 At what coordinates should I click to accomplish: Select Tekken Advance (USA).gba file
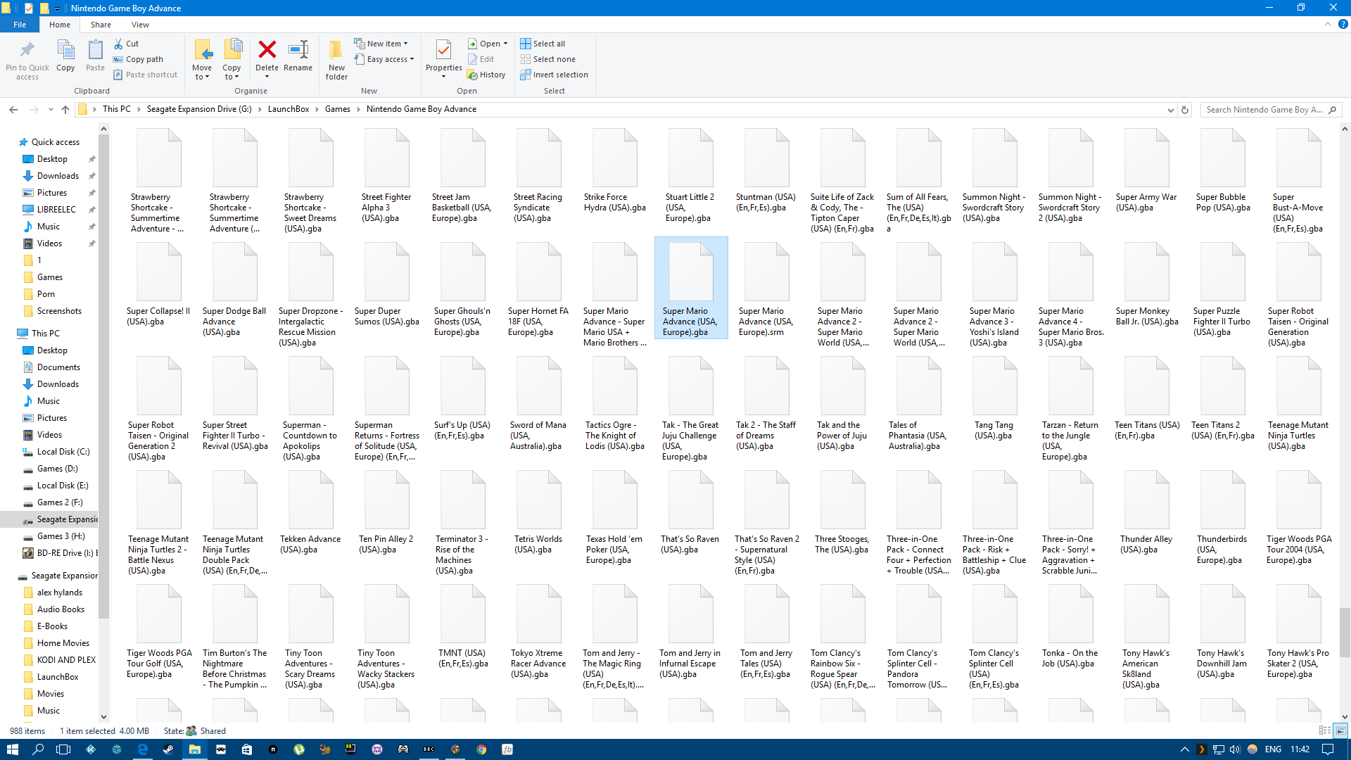tap(310, 512)
